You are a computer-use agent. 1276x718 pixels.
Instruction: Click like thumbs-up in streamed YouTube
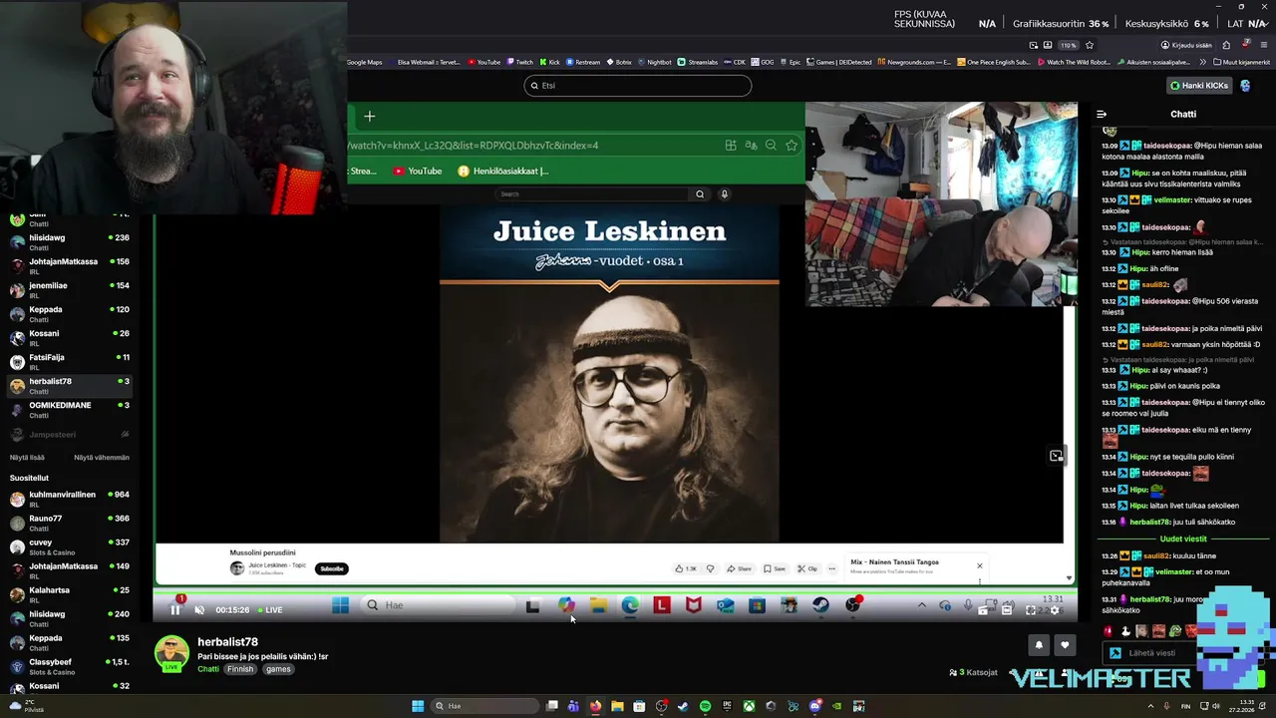tap(686, 568)
